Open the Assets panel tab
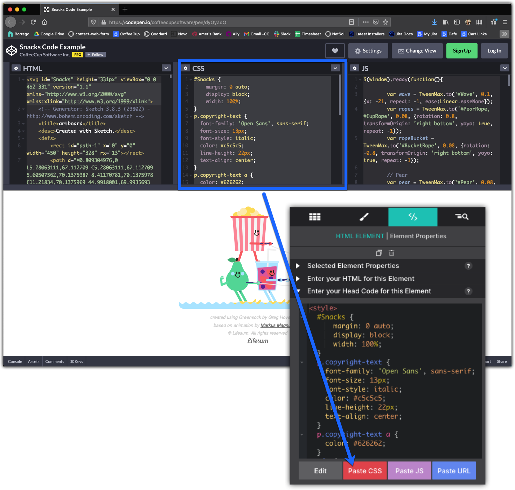Viewport: 515px width, 490px height. click(x=34, y=362)
